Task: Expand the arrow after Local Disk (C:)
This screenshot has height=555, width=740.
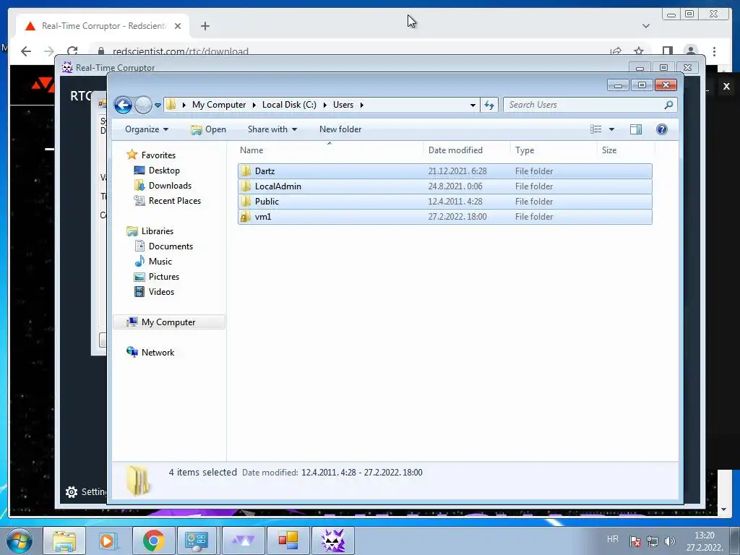Action: pyautogui.click(x=324, y=105)
